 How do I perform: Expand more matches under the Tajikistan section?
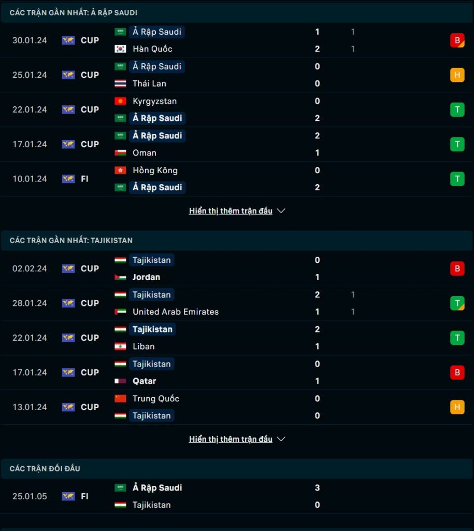[x=231, y=439]
